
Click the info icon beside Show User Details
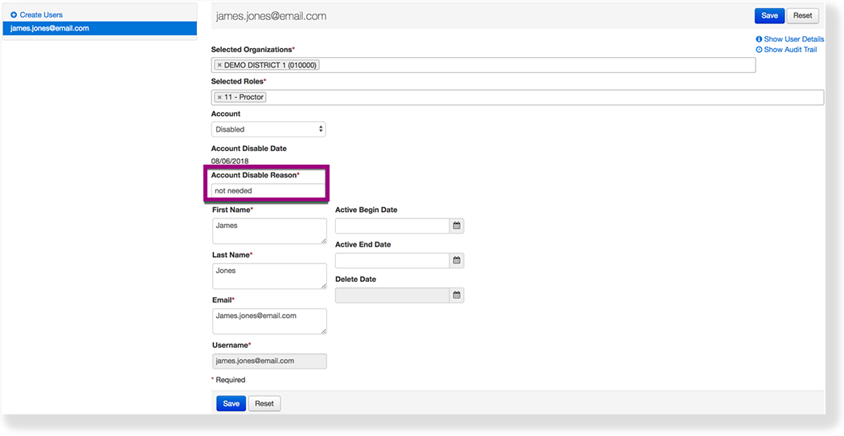759,39
